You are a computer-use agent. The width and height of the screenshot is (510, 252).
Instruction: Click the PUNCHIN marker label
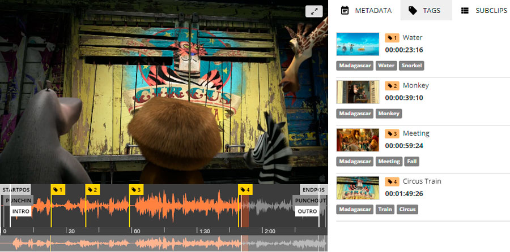(x=19, y=201)
